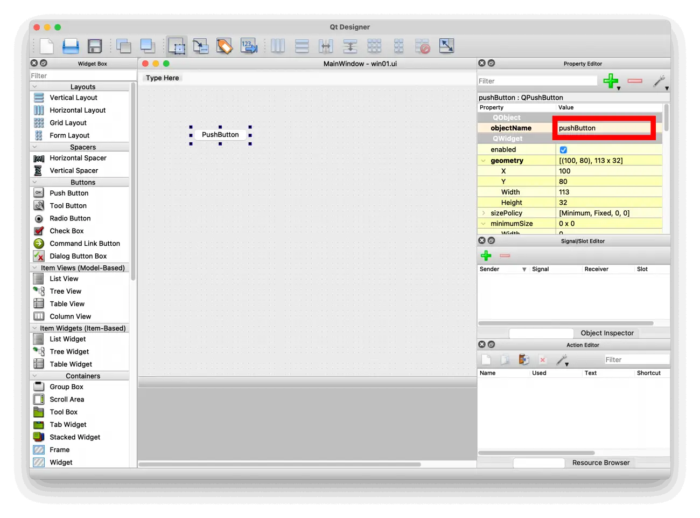Close the Widget Box panel
Image resolution: width=700 pixels, height=518 pixels.
coord(34,63)
